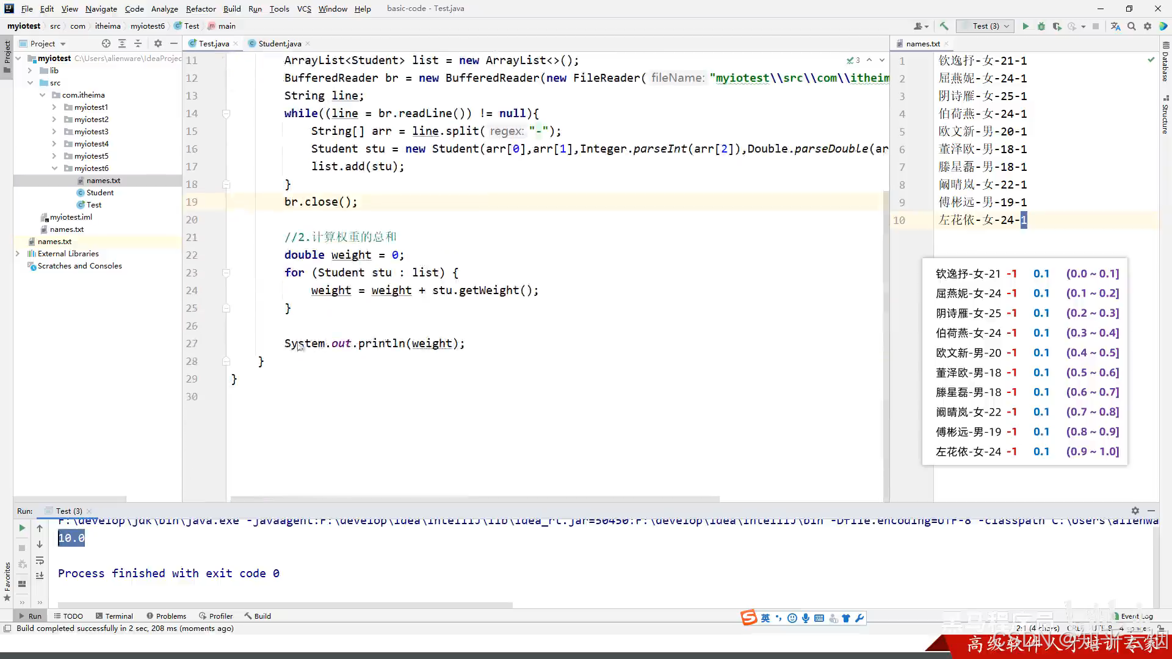Viewport: 1172px width, 659px height.
Task: Select Student class in project tree
Action: click(99, 193)
